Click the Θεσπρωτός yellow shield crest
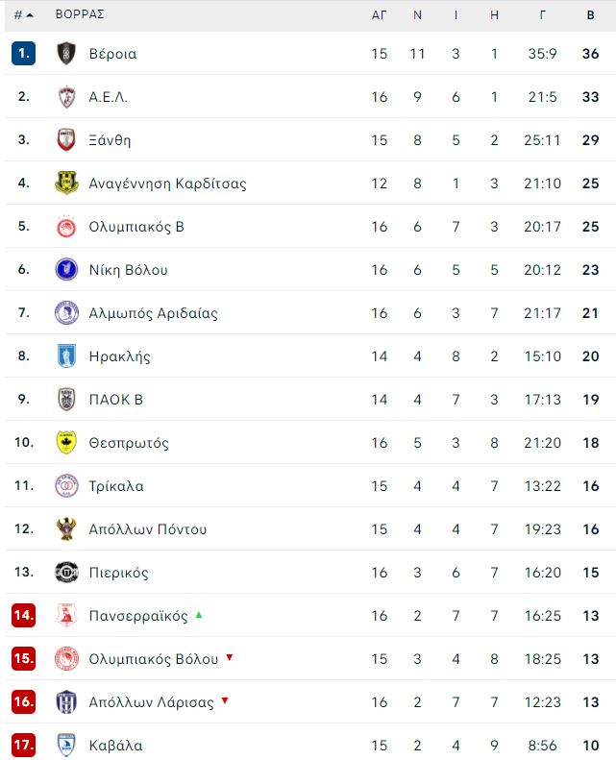 (66, 443)
